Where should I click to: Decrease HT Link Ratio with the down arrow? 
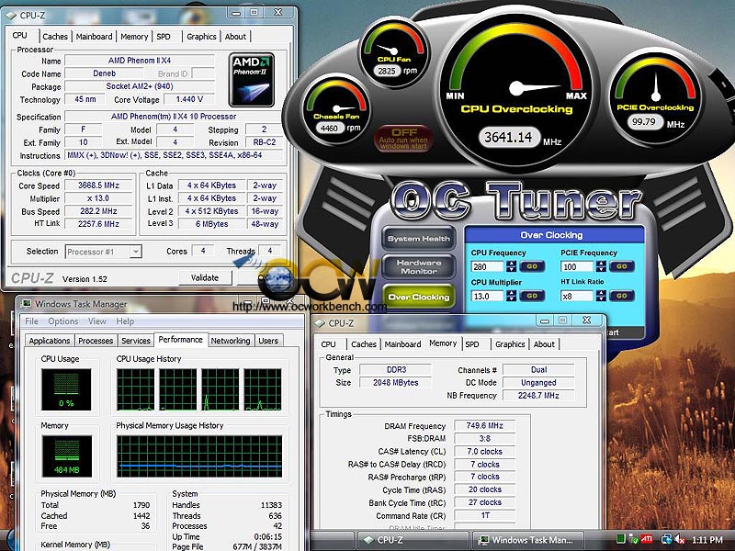[601, 299]
